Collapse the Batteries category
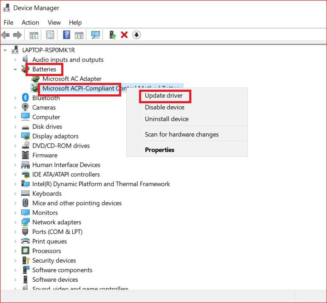This screenshot has width=327, height=303. pos(15,69)
